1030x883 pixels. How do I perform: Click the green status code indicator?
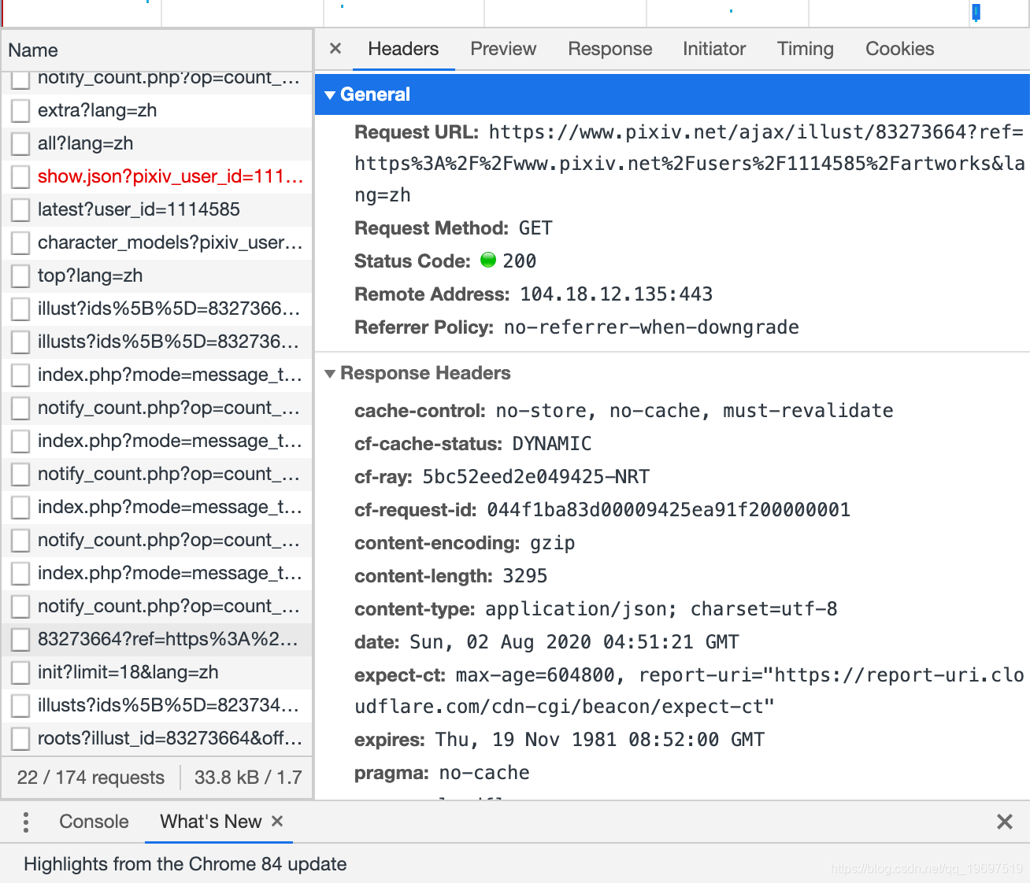[488, 260]
